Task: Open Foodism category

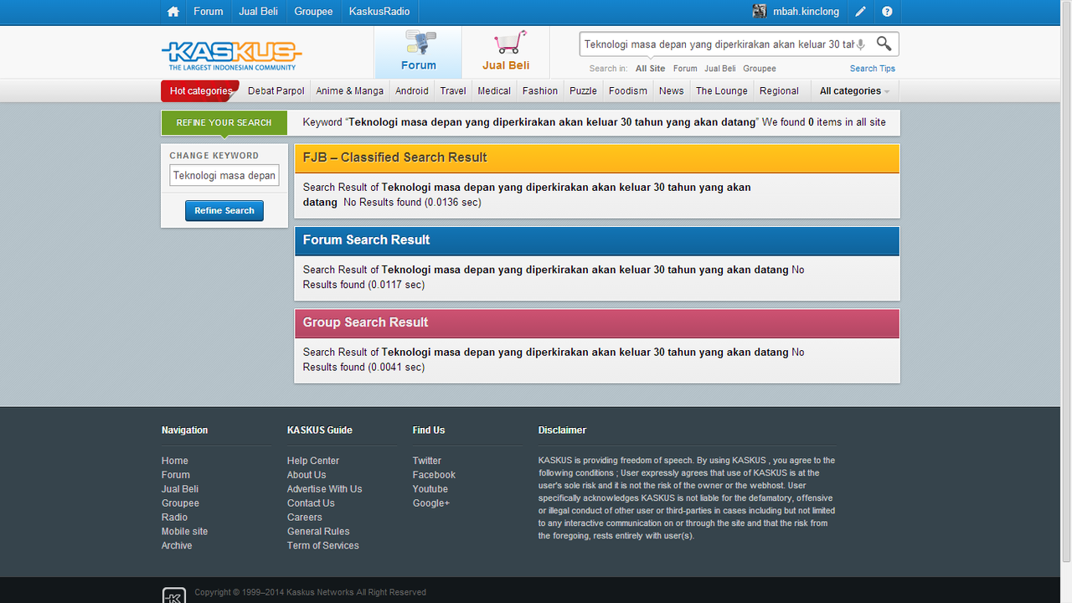Action: pyautogui.click(x=628, y=91)
